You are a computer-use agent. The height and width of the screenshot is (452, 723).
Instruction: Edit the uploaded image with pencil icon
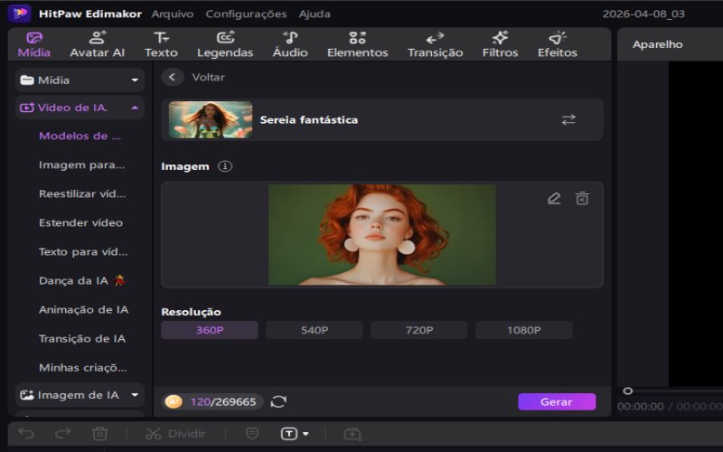pos(554,198)
